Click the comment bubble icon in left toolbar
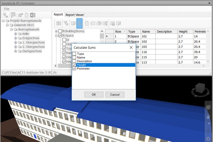Viewport: 213px width, 142px height. click(x=13, y=15)
